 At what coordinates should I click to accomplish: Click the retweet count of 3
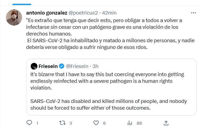(x=71, y=123)
